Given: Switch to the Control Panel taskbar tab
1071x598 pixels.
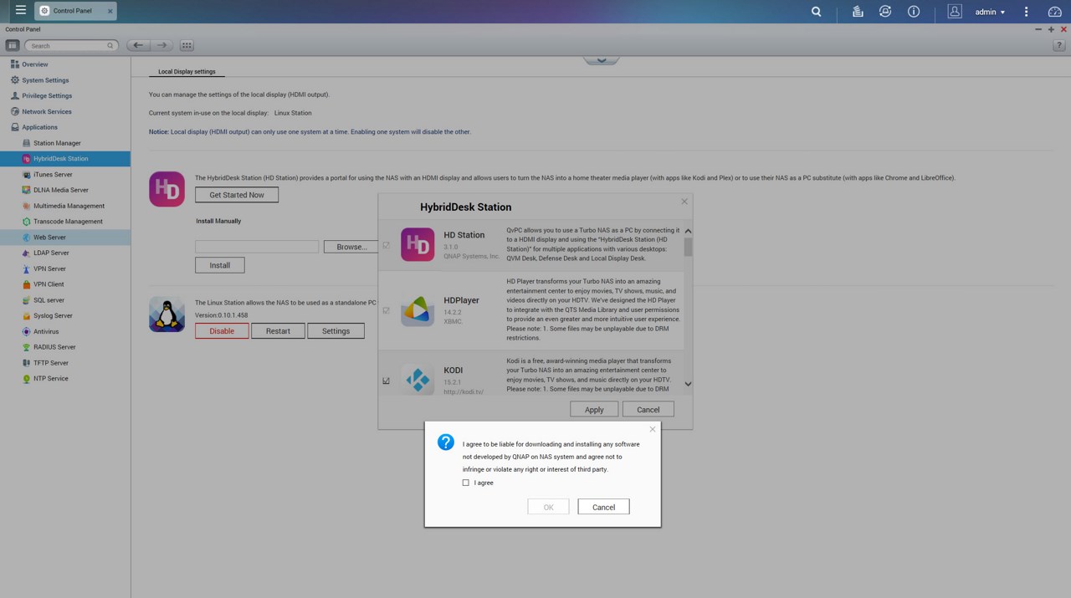Looking at the screenshot, I should [x=76, y=11].
